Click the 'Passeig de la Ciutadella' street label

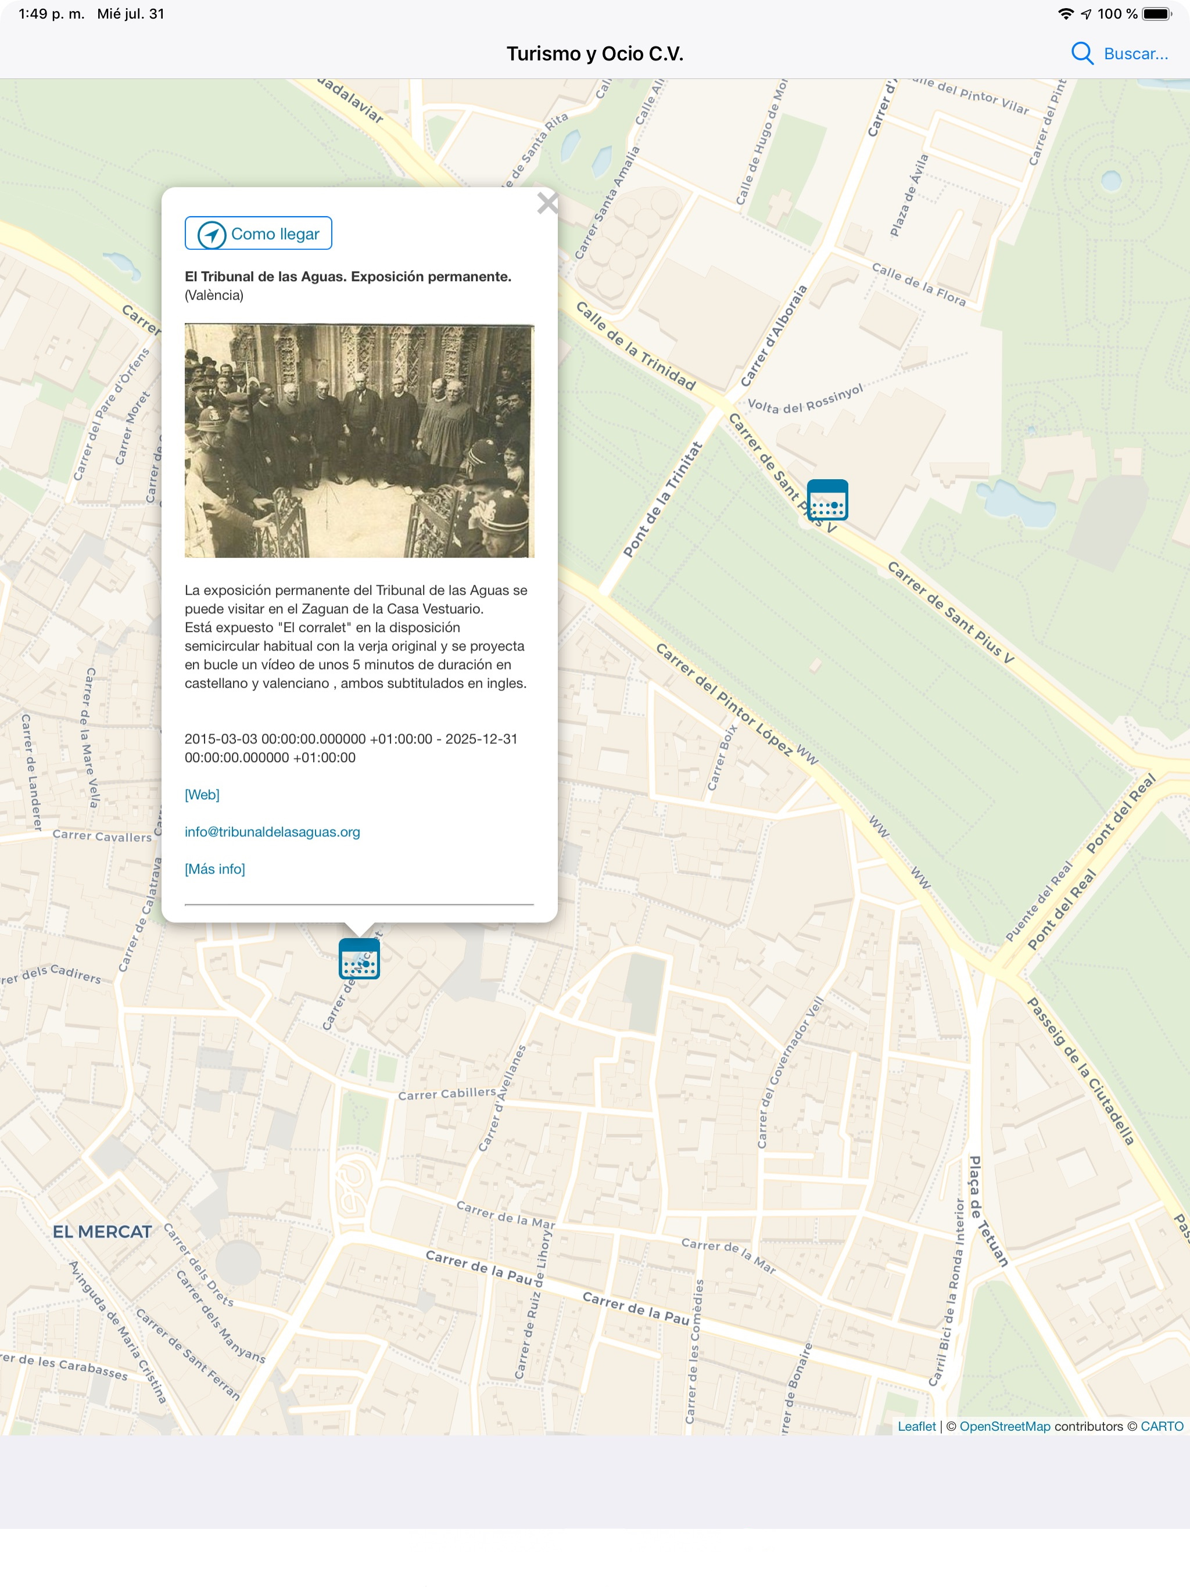pyautogui.click(x=1080, y=1071)
